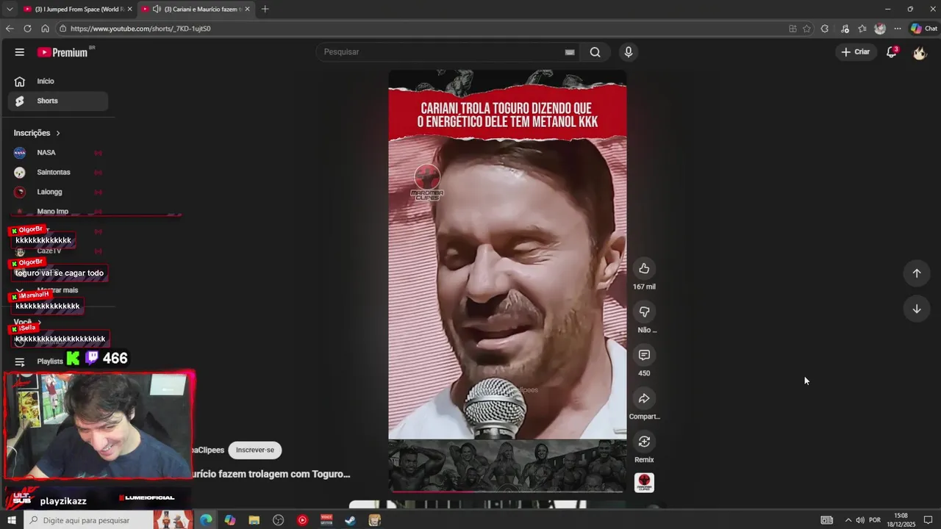Open Microsoft Edge from the taskbar
Screen dimensions: 941x529
pos(206,520)
